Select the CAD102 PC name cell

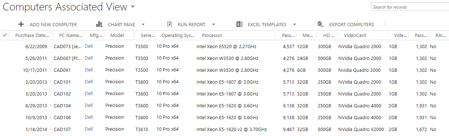[62, 94]
